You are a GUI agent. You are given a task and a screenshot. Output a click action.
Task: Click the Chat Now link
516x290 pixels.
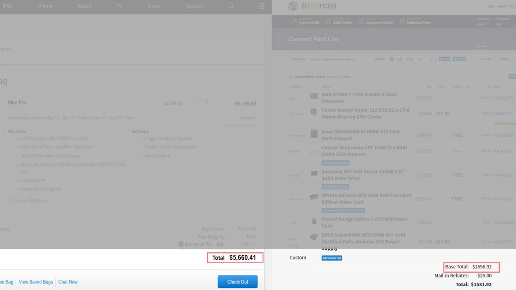(68, 282)
